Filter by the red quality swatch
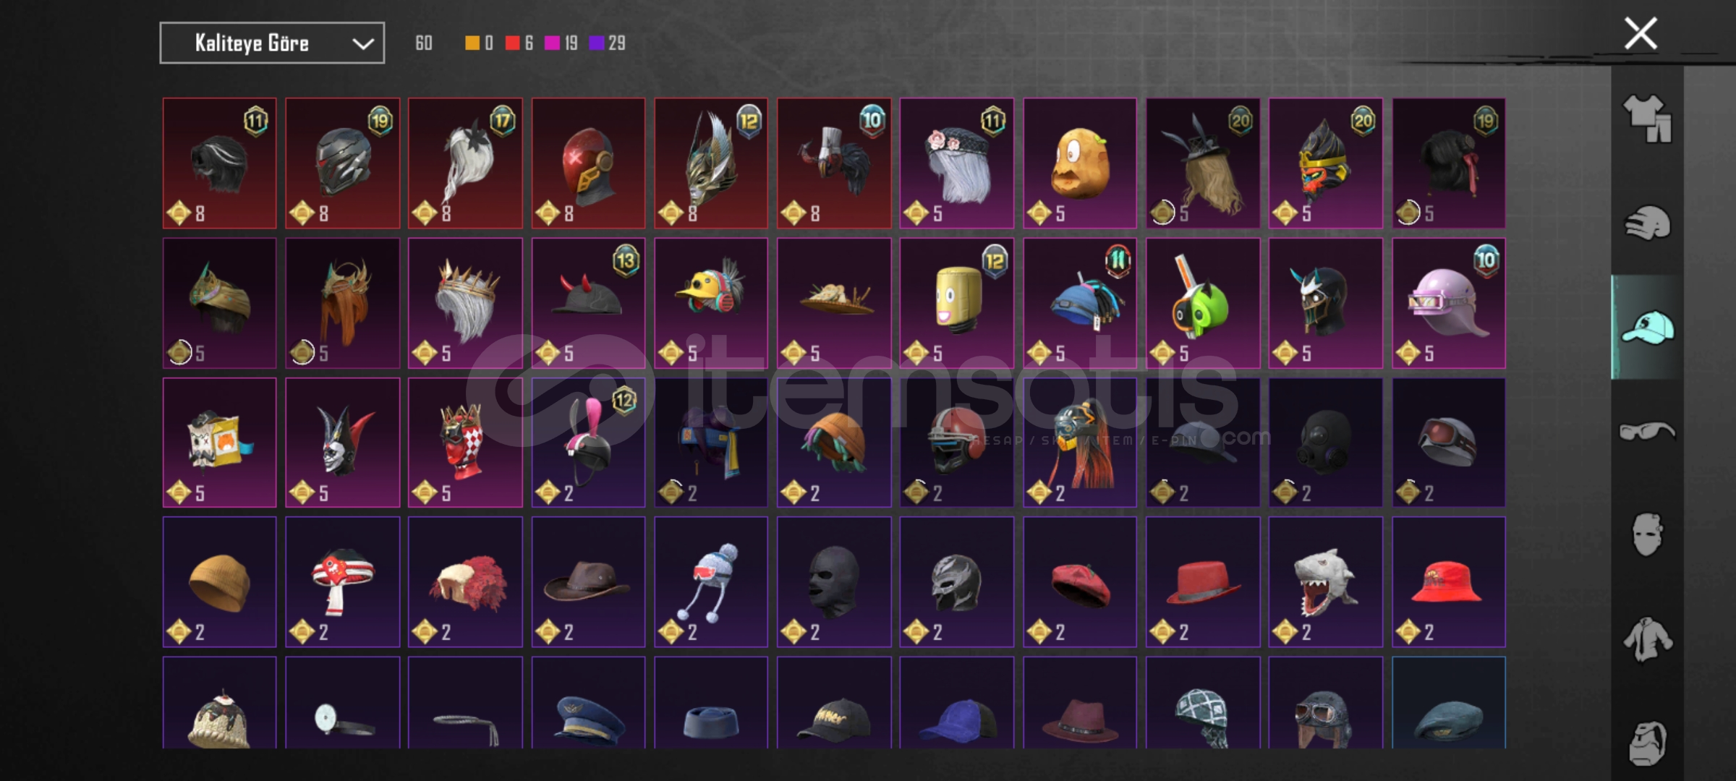1736x781 pixels. tap(512, 43)
